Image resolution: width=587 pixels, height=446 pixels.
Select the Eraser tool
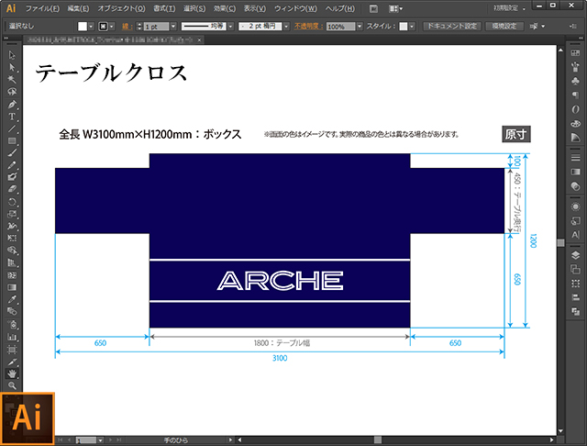pos(12,189)
